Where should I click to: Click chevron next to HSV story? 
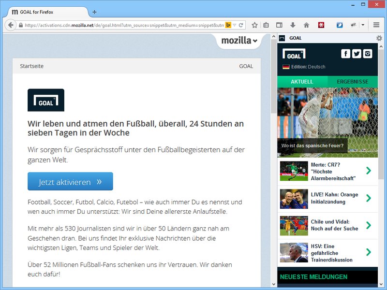coord(369,252)
